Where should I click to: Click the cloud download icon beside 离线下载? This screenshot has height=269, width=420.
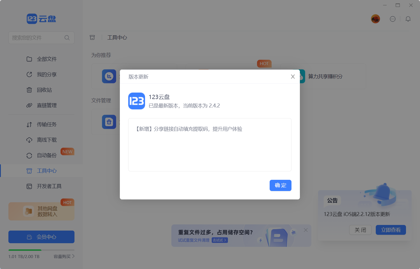[x=29, y=140]
